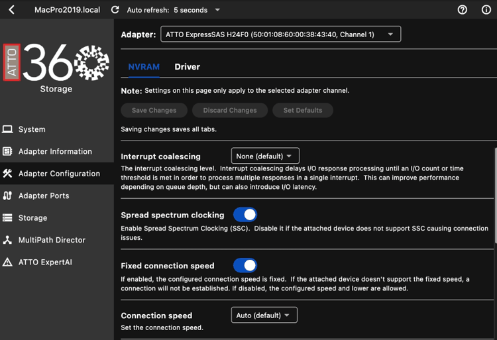Image resolution: width=497 pixels, height=340 pixels.
Task: Open the Interrupt coalescing dropdown
Action: (x=265, y=156)
